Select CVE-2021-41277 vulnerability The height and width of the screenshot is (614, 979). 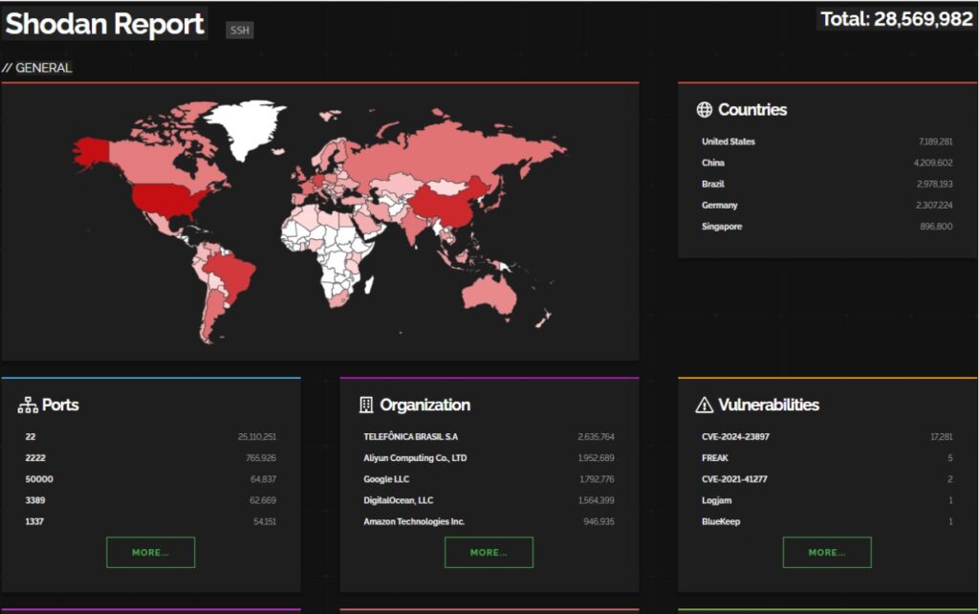tap(734, 479)
